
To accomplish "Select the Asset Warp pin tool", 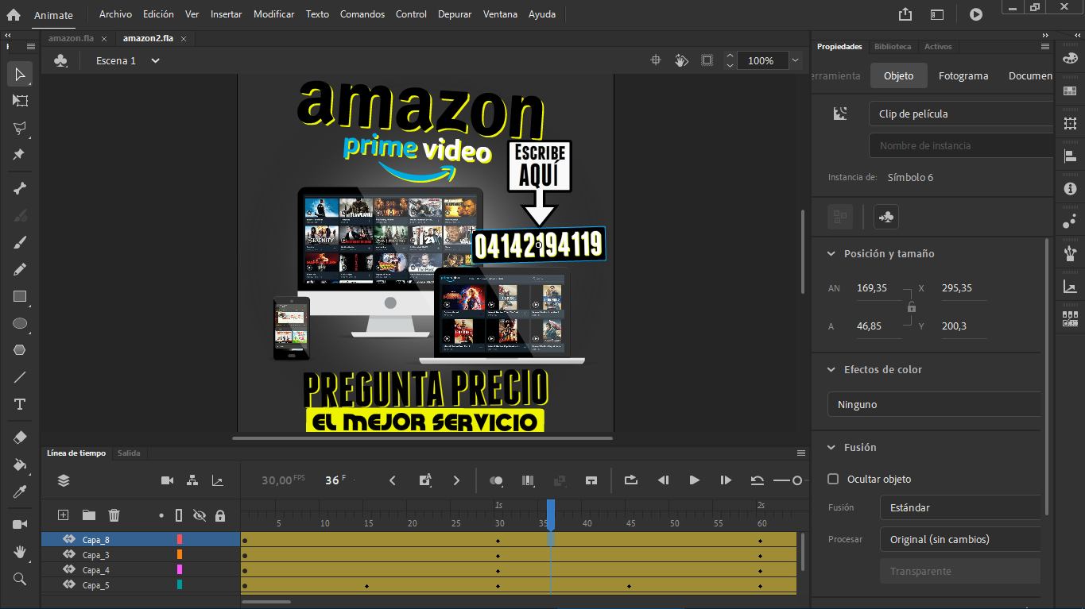I will [20, 154].
